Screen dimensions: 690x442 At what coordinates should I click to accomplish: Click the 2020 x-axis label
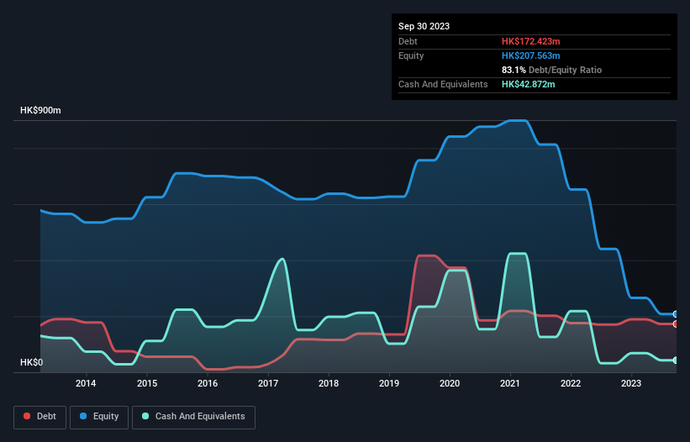[x=450, y=383]
